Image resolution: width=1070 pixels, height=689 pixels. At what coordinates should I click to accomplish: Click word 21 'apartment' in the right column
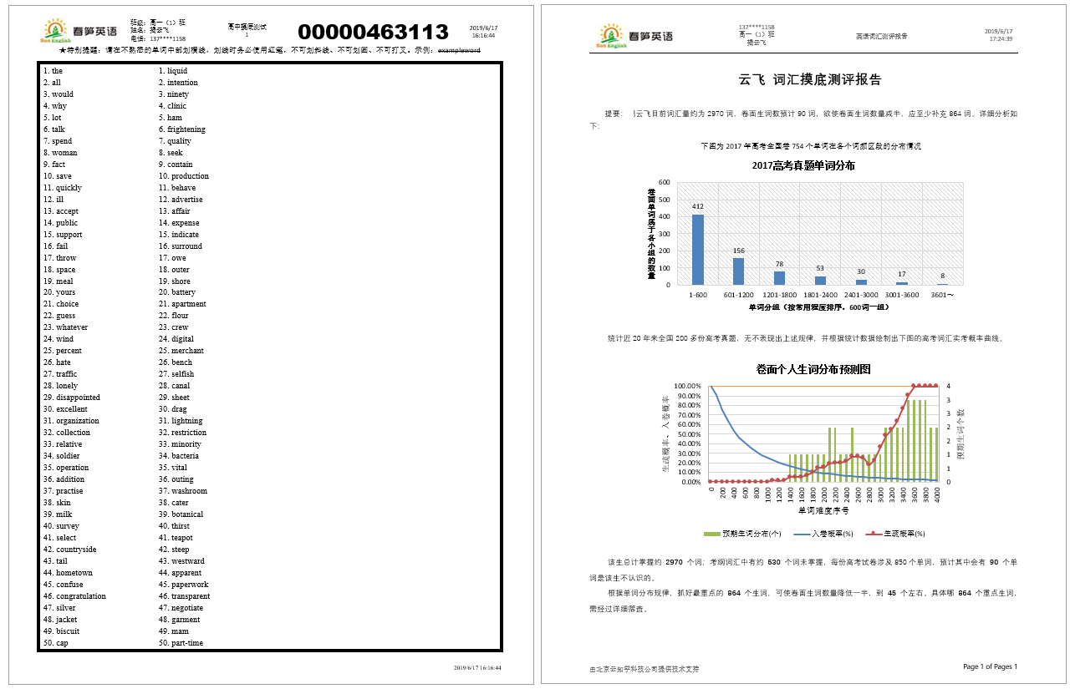point(182,304)
